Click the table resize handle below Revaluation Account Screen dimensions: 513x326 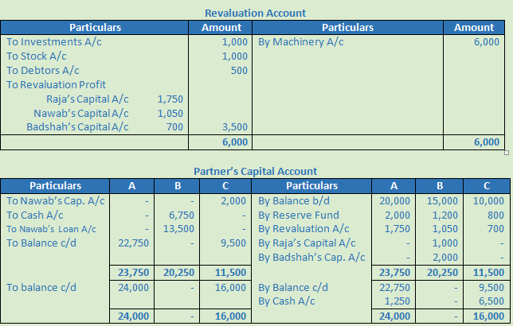[507, 153]
